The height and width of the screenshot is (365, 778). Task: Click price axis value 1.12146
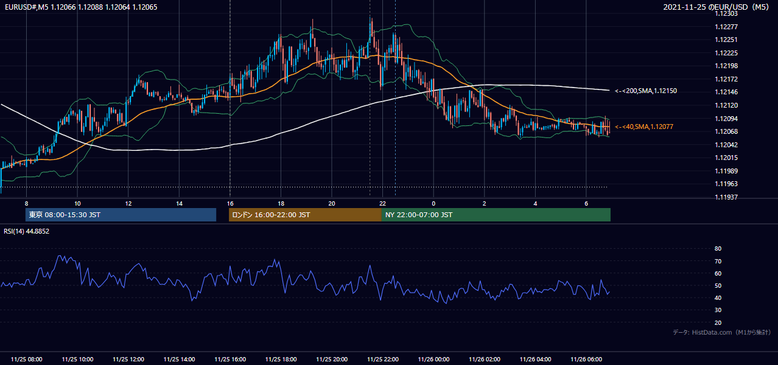(726, 92)
